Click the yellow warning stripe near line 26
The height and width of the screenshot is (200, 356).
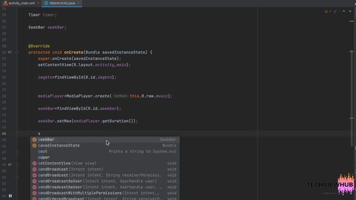[x=352, y=21]
